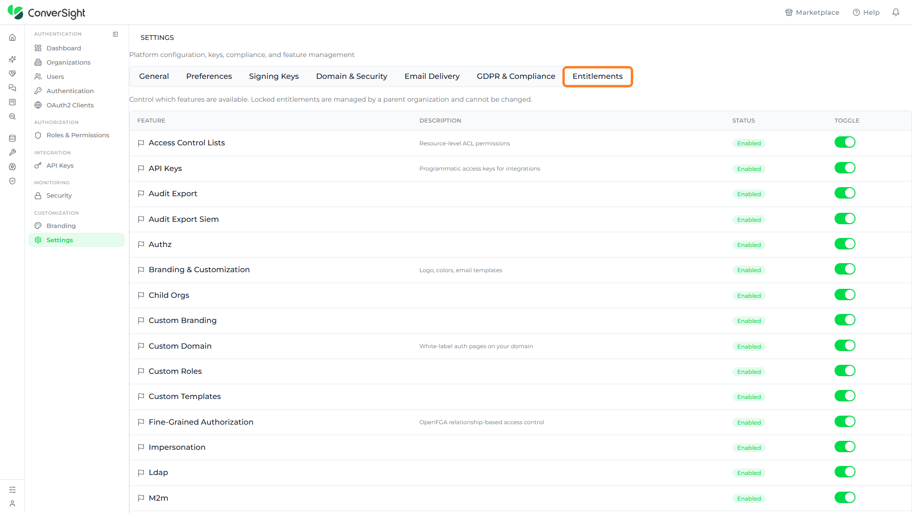
Task: Open the Preferences tab
Action: tap(209, 76)
